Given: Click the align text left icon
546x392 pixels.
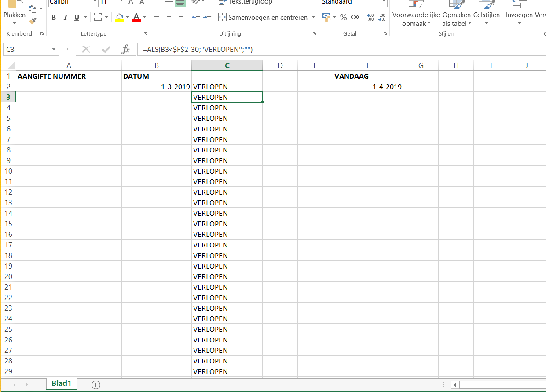Looking at the screenshot, I should click(x=158, y=18).
